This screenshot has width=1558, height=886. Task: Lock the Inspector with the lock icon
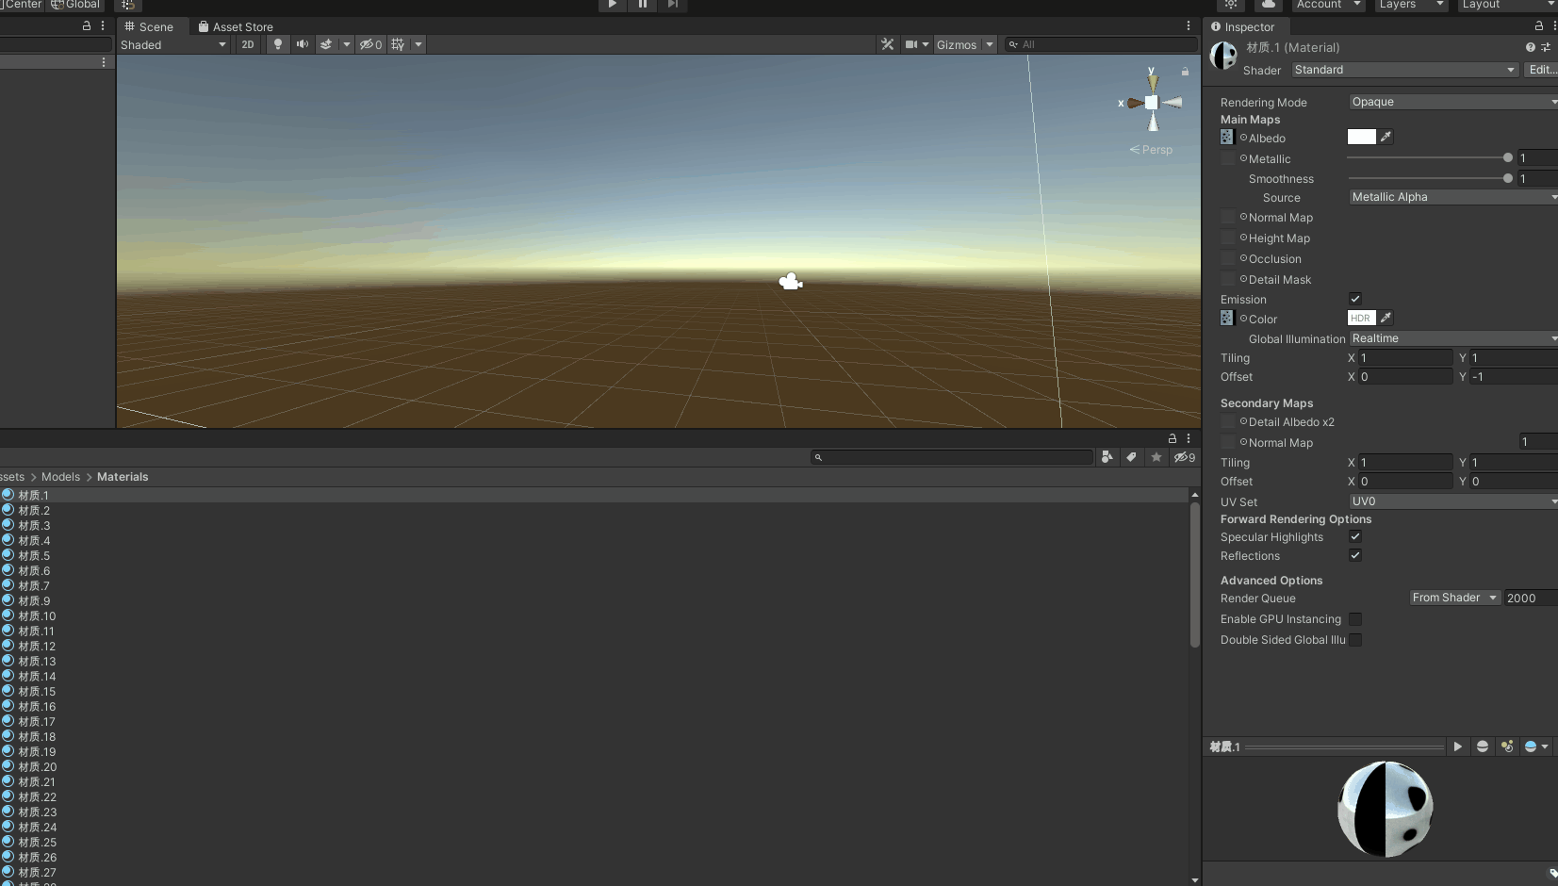[1539, 26]
